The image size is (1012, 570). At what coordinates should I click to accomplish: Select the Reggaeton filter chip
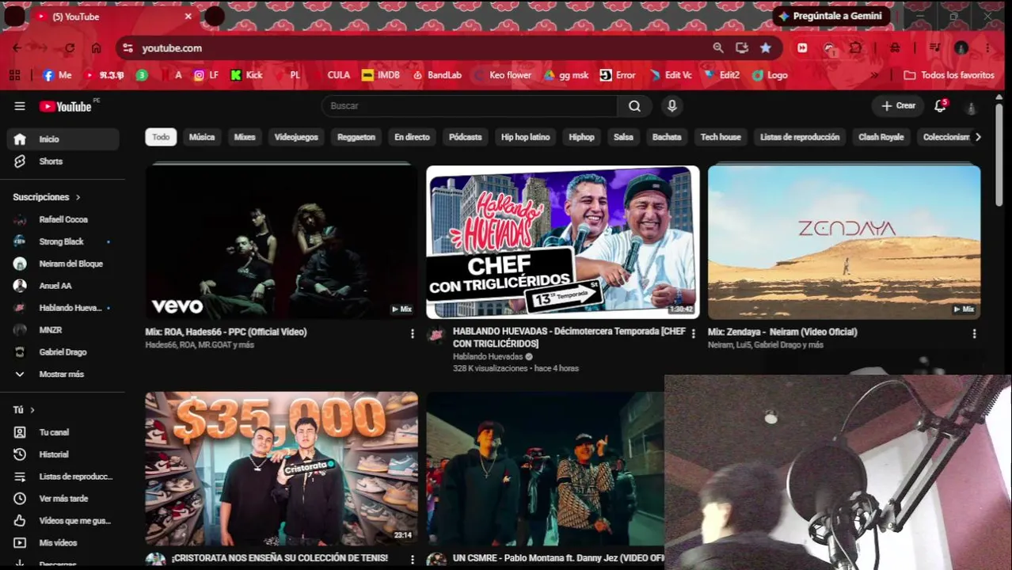point(356,137)
